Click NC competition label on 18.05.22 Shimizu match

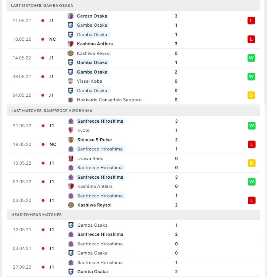53,144
